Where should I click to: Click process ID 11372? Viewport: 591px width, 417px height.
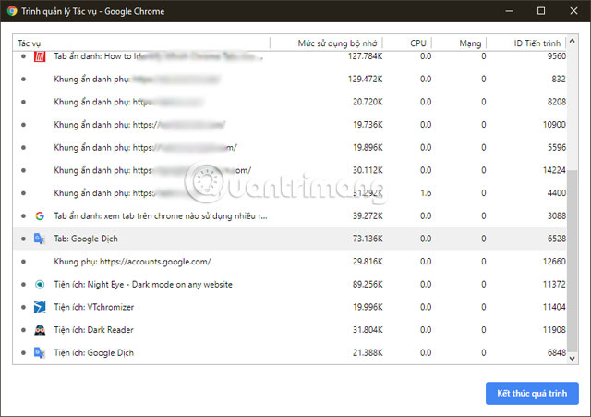pos(554,284)
